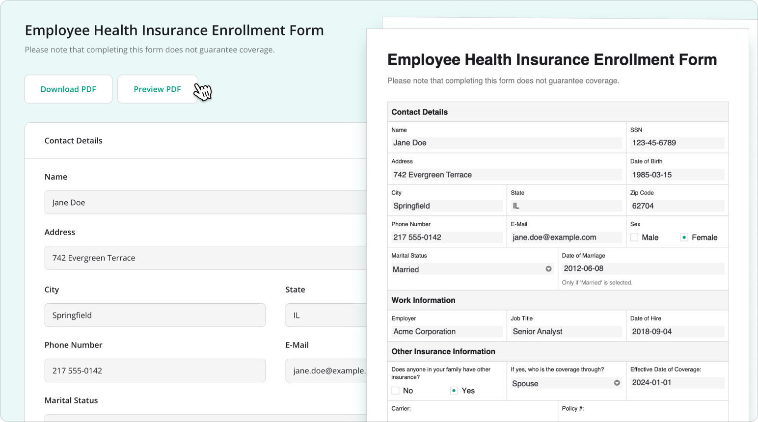Click the PDF Address field 742 Evergreen Terrace

[x=507, y=175]
